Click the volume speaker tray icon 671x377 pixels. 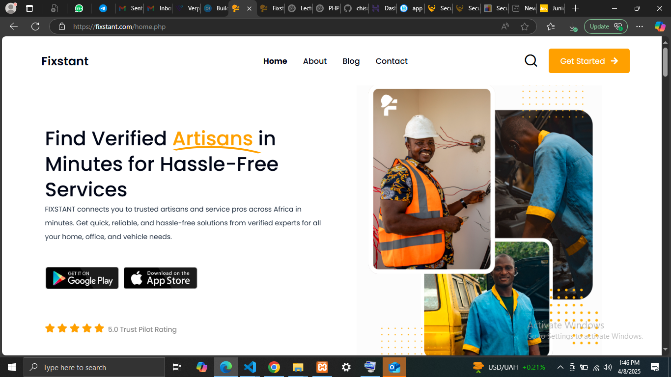pyautogui.click(x=608, y=367)
